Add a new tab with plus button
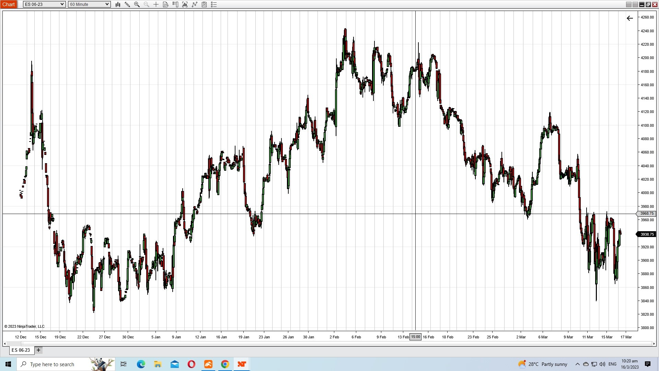This screenshot has width=659, height=371. pos(38,350)
